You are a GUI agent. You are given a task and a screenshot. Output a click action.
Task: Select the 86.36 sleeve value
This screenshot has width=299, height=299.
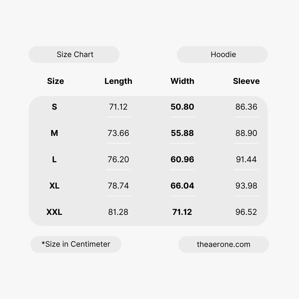click(x=246, y=107)
